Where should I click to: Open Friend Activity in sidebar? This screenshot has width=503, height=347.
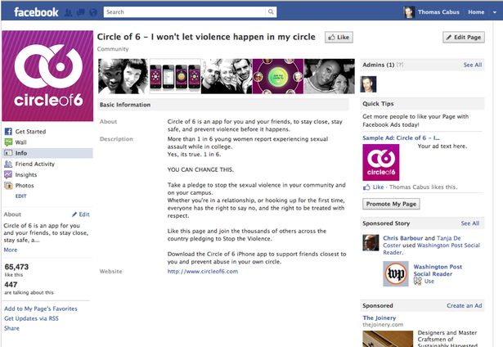click(x=35, y=164)
